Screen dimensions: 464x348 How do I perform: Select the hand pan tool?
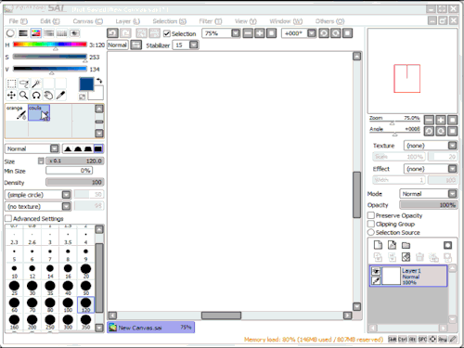click(x=48, y=96)
